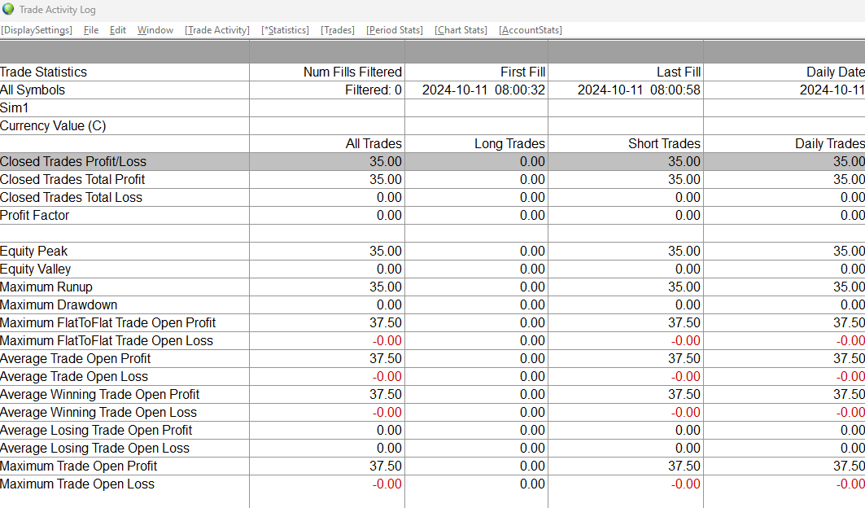Open the Window menu

coord(155,30)
